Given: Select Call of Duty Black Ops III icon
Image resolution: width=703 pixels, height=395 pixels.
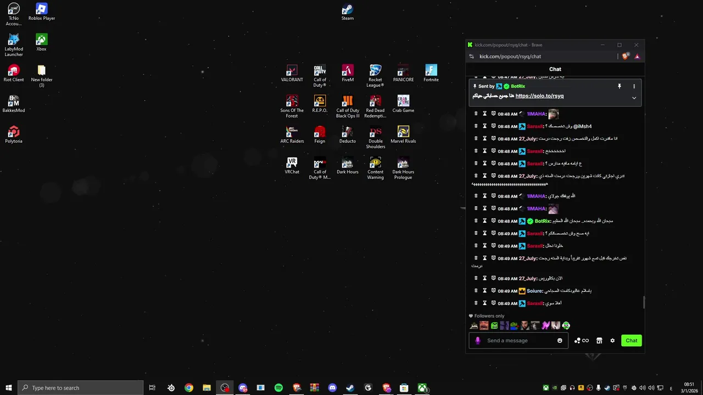Looking at the screenshot, I should (348, 106).
